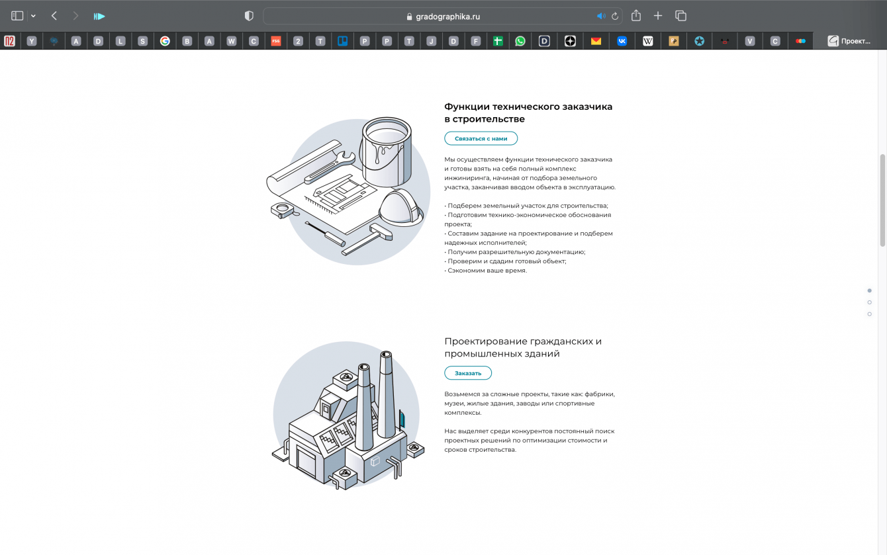The height and width of the screenshot is (555, 887).
Task: Open the pinned tab labeled B
Action: tap(187, 41)
